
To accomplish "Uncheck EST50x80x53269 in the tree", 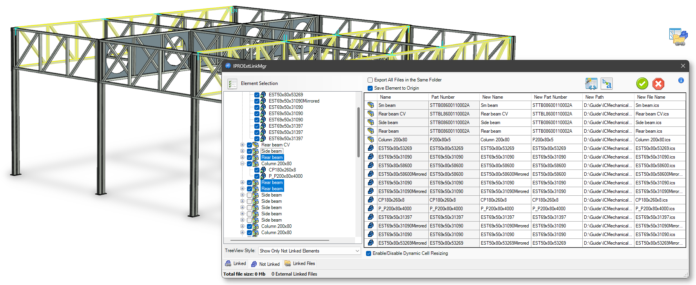I will coord(257,95).
